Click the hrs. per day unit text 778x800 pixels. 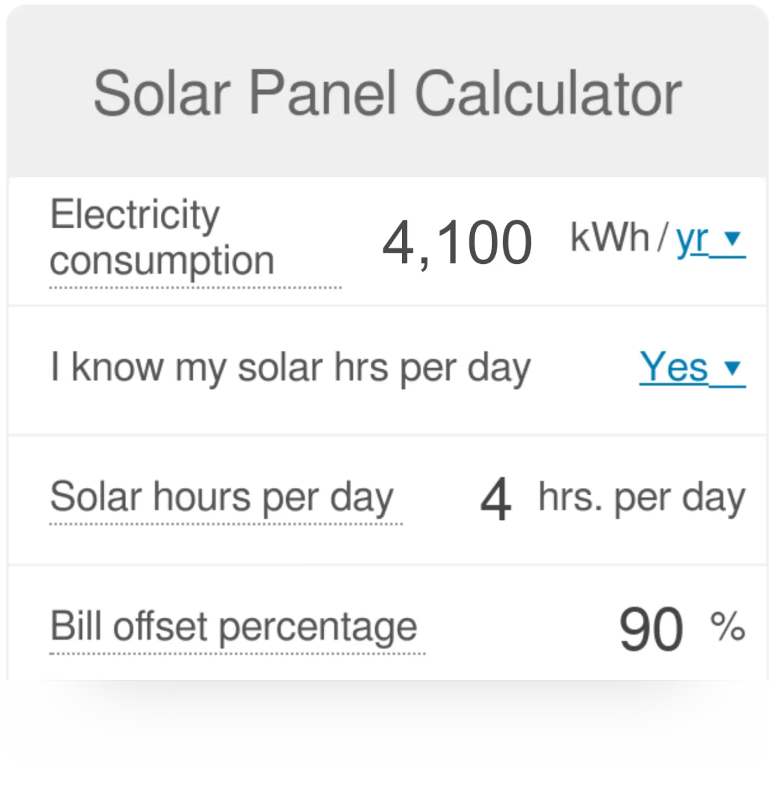click(641, 498)
